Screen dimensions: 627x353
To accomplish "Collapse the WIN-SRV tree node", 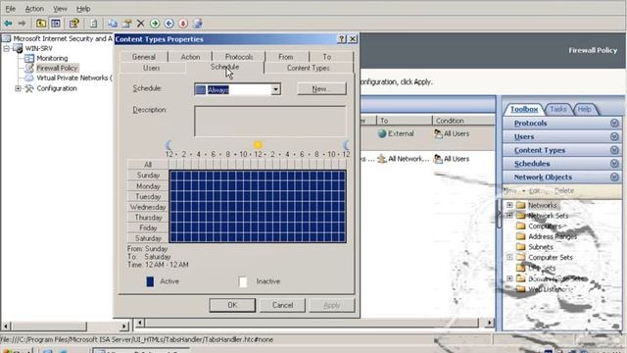I will point(7,48).
